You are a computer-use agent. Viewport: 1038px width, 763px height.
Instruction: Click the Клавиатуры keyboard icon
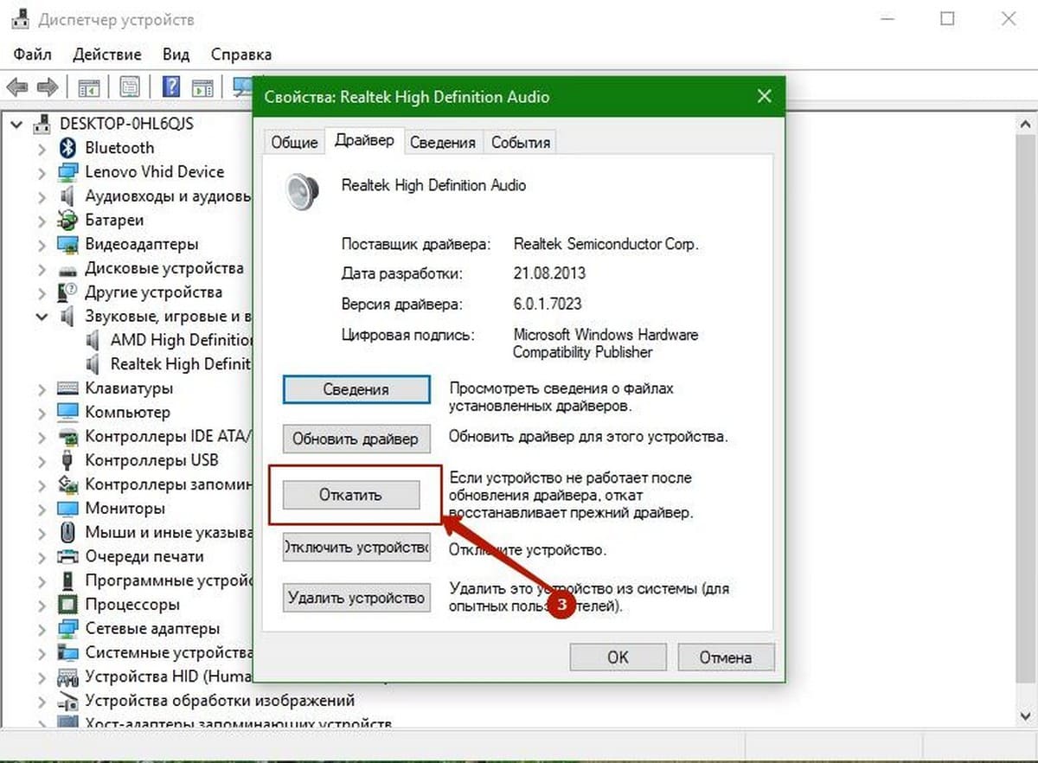pos(67,388)
